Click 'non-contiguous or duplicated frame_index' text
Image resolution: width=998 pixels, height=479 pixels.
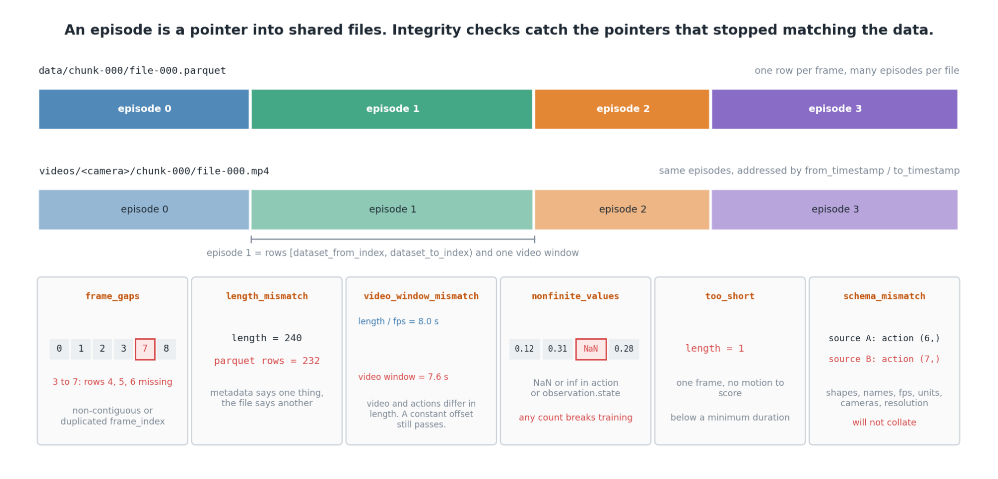point(112,416)
